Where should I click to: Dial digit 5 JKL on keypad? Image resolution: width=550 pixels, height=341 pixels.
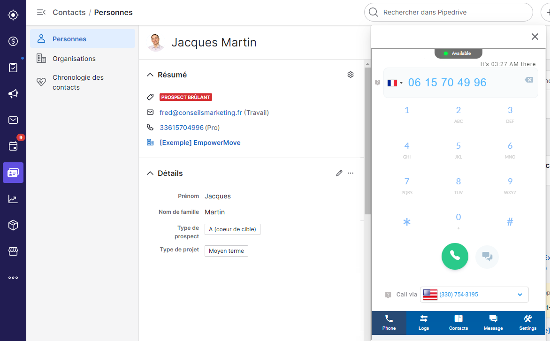458,150
